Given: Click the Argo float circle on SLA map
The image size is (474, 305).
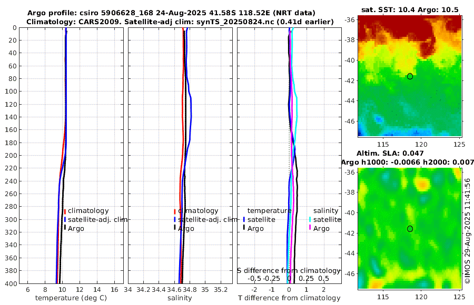Looking at the screenshot, I should point(410,229).
